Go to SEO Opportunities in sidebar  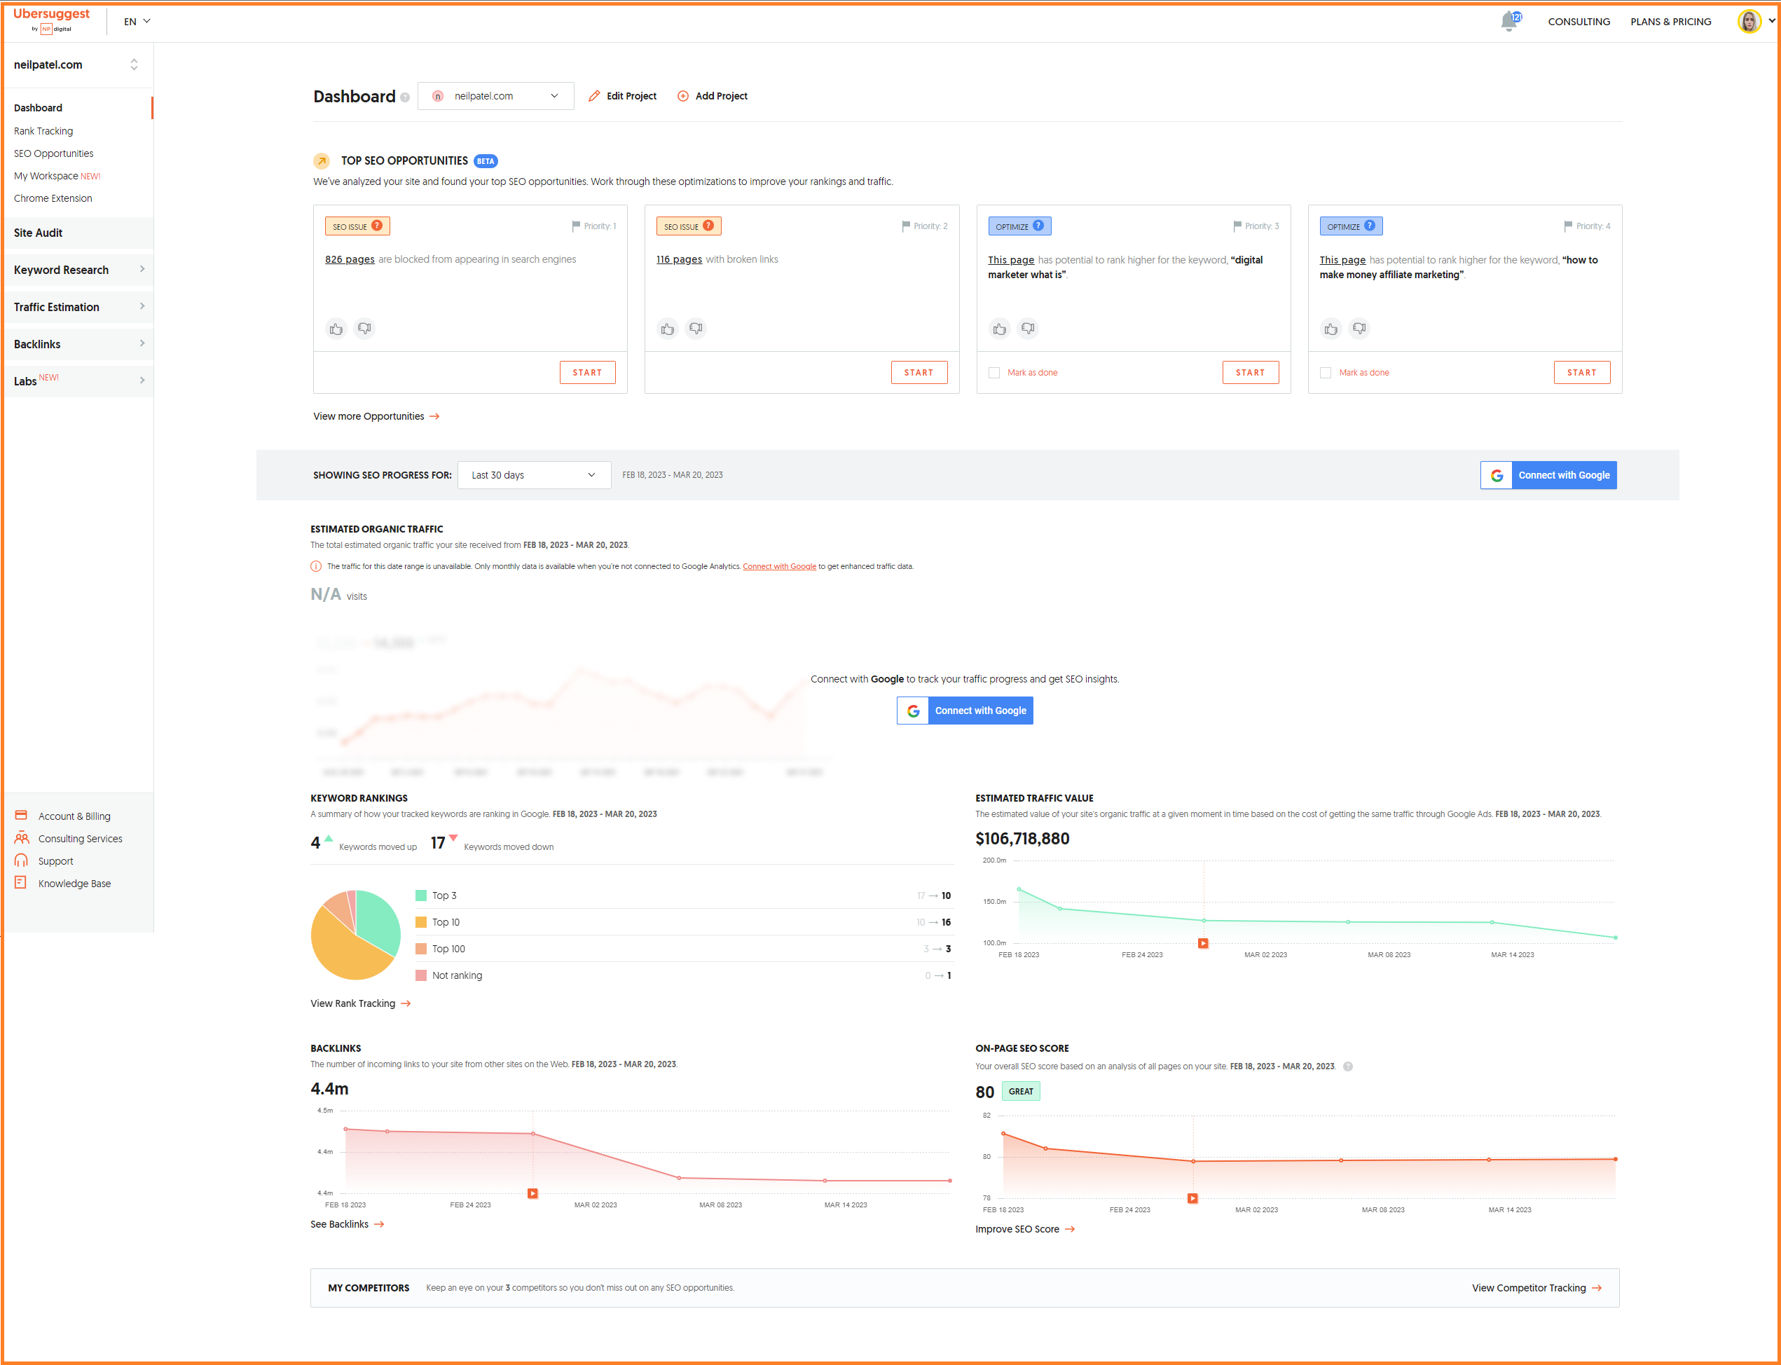[x=54, y=153]
